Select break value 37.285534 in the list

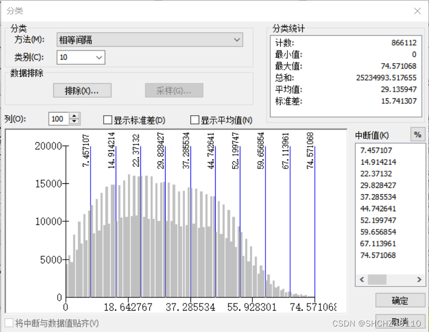[378, 197]
